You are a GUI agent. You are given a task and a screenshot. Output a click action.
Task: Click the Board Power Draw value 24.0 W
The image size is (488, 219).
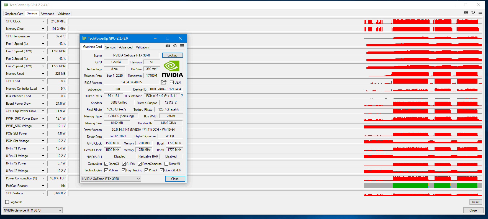[x=57, y=104]
